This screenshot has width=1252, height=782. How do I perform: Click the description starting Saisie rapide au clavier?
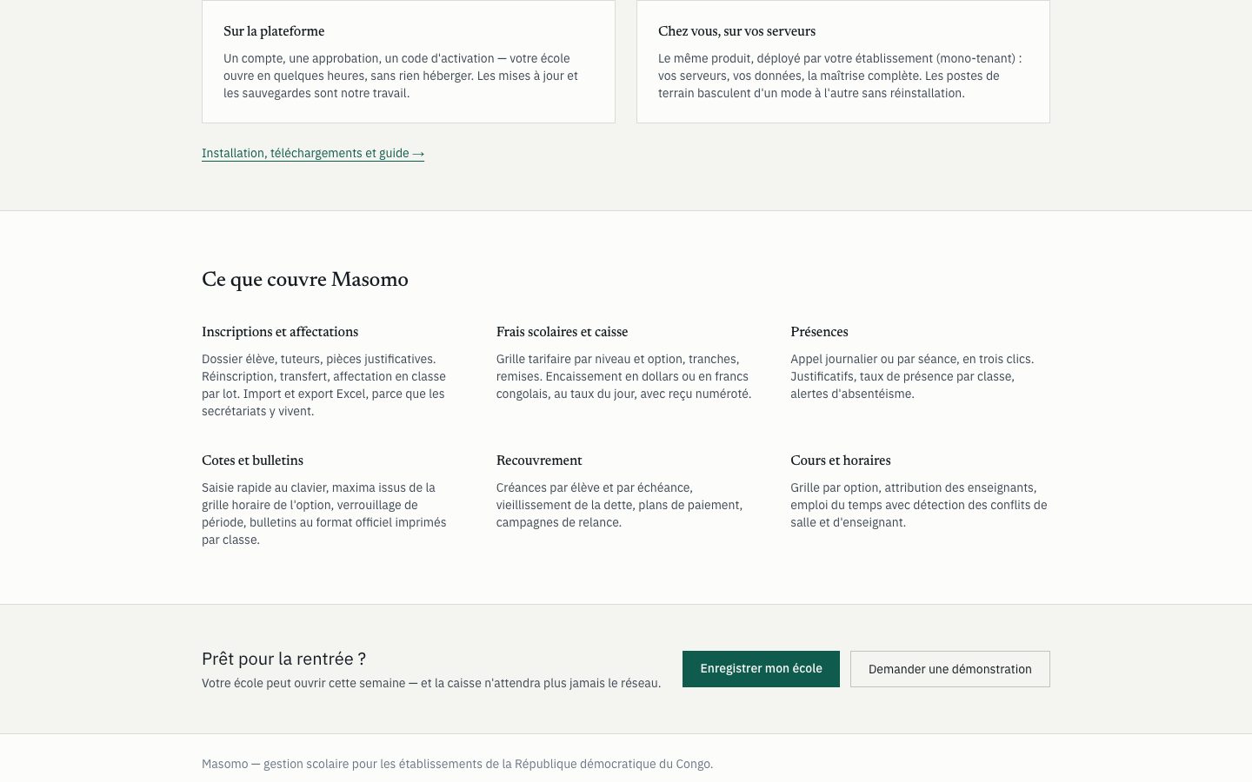[324, 514]
